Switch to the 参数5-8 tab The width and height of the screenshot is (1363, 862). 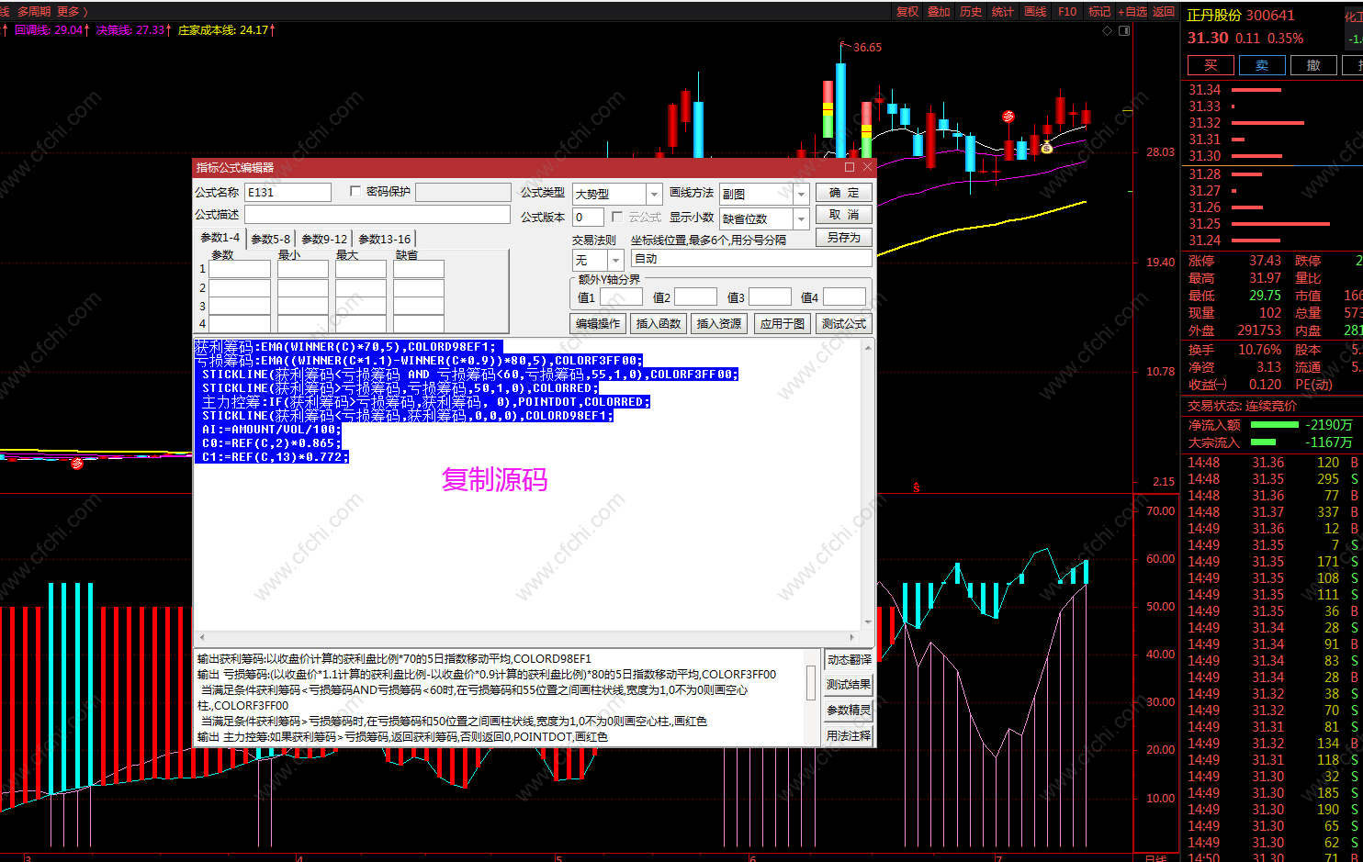click(271, 239)
